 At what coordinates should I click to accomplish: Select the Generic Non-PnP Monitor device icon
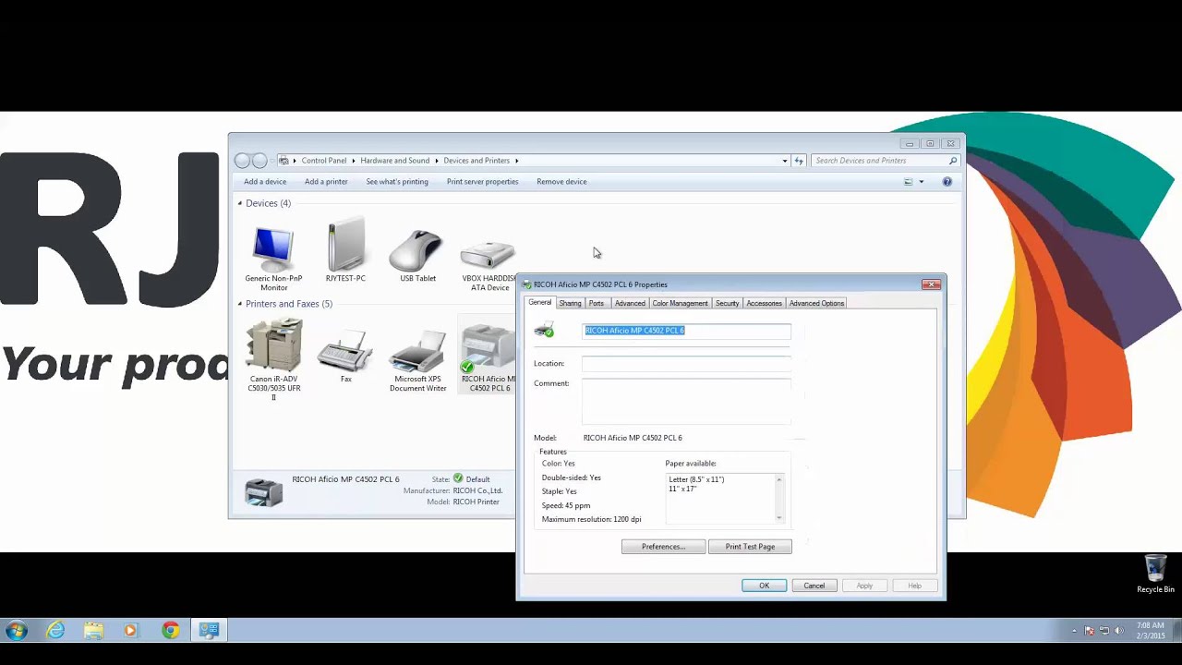click(273, 249)
